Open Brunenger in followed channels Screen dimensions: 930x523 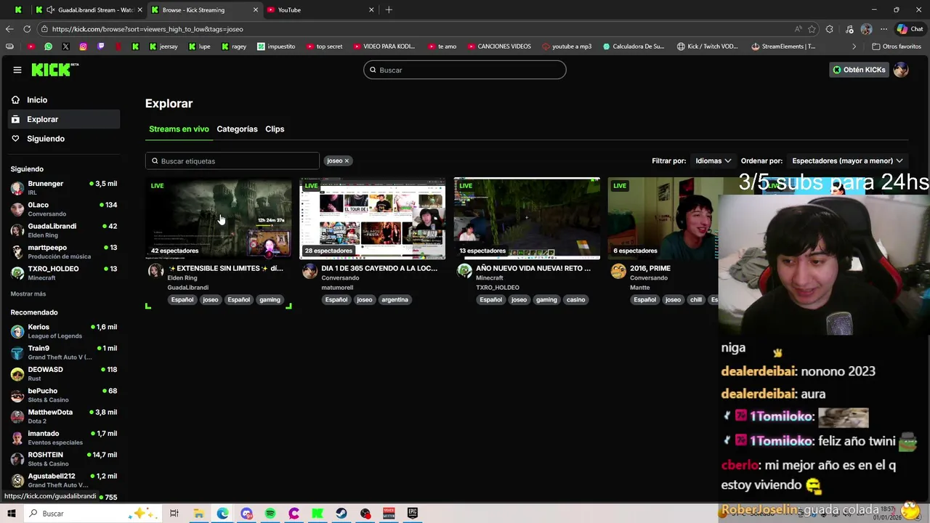[x=64, y=187]
